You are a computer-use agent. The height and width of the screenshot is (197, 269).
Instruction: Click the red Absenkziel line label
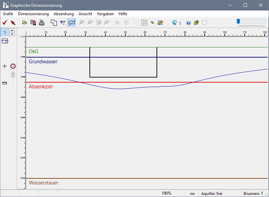pyautogui.click(x=41, y=87)
